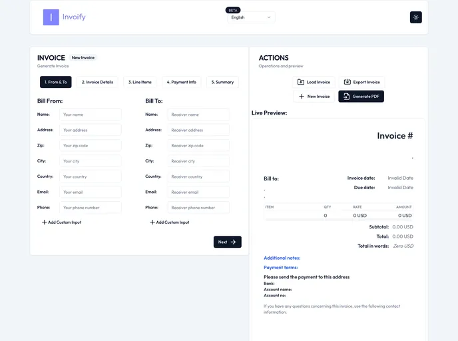458x341 pixels.
Task: Click the arrow on Next button
Action: pos(233,242)
